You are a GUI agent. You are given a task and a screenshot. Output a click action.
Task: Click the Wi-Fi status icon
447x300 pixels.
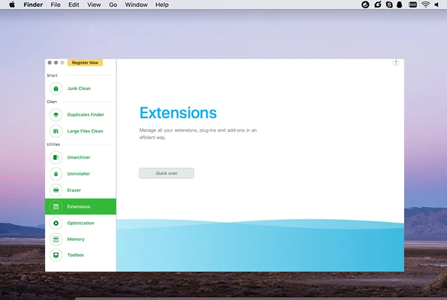425,5
